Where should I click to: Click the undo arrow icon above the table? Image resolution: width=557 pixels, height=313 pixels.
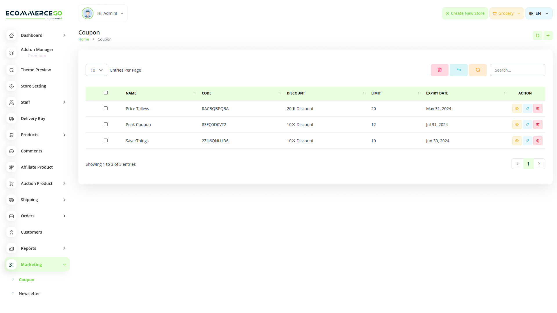[459, 70]
